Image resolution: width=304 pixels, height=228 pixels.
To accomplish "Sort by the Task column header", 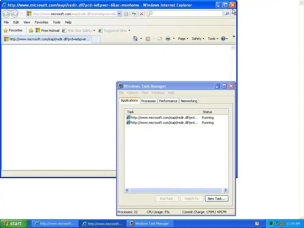I will coord(162,112).
